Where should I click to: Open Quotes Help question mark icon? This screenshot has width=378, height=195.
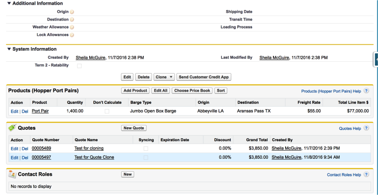point(366,128)
